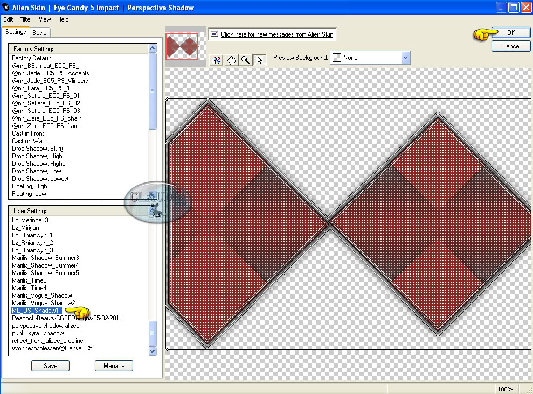Click the Manage button
This screenshot has height=394, width=533.
pyautogui.click(x=114, y=366)
